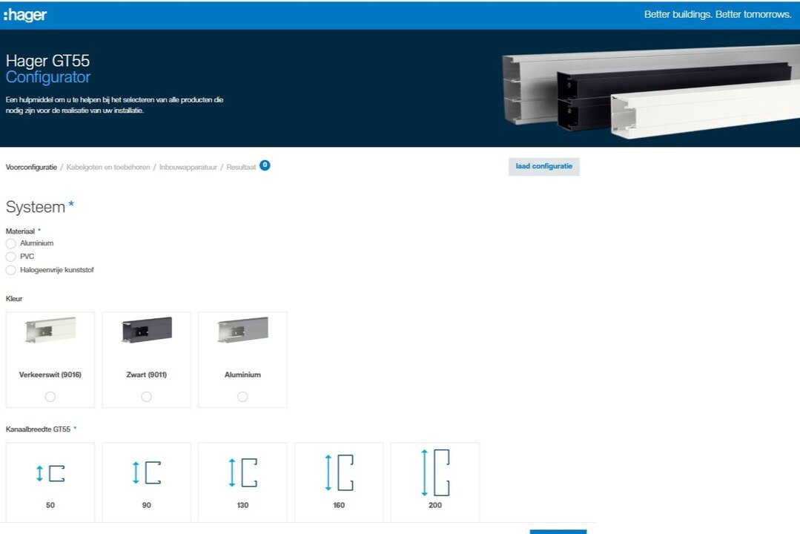Select the Verkeerswit (9016) colour radio button
Viewport: 800px width, 534px height.
coord(50,397)
